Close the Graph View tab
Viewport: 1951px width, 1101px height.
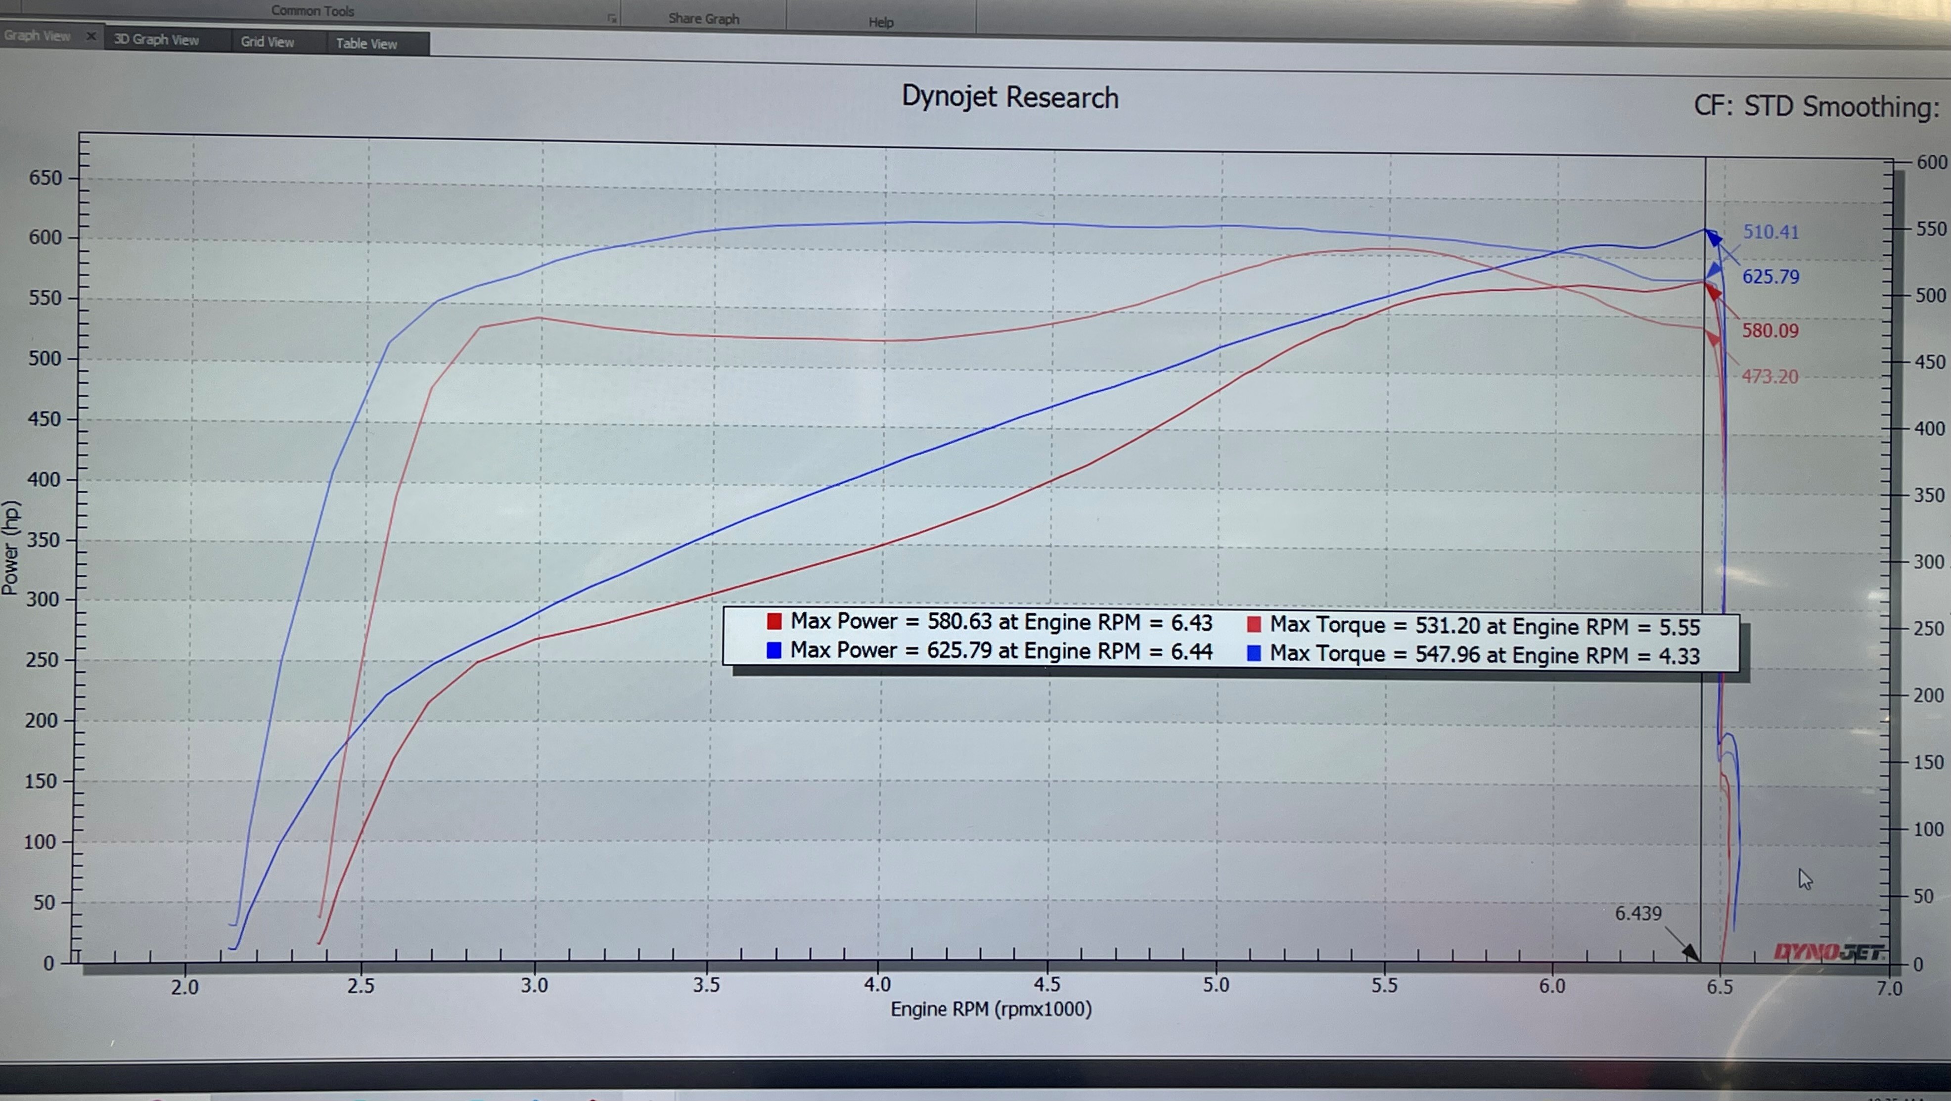(x=91, y=36)
